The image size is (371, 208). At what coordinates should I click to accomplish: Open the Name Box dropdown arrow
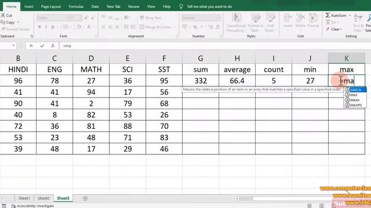[13, 46]
